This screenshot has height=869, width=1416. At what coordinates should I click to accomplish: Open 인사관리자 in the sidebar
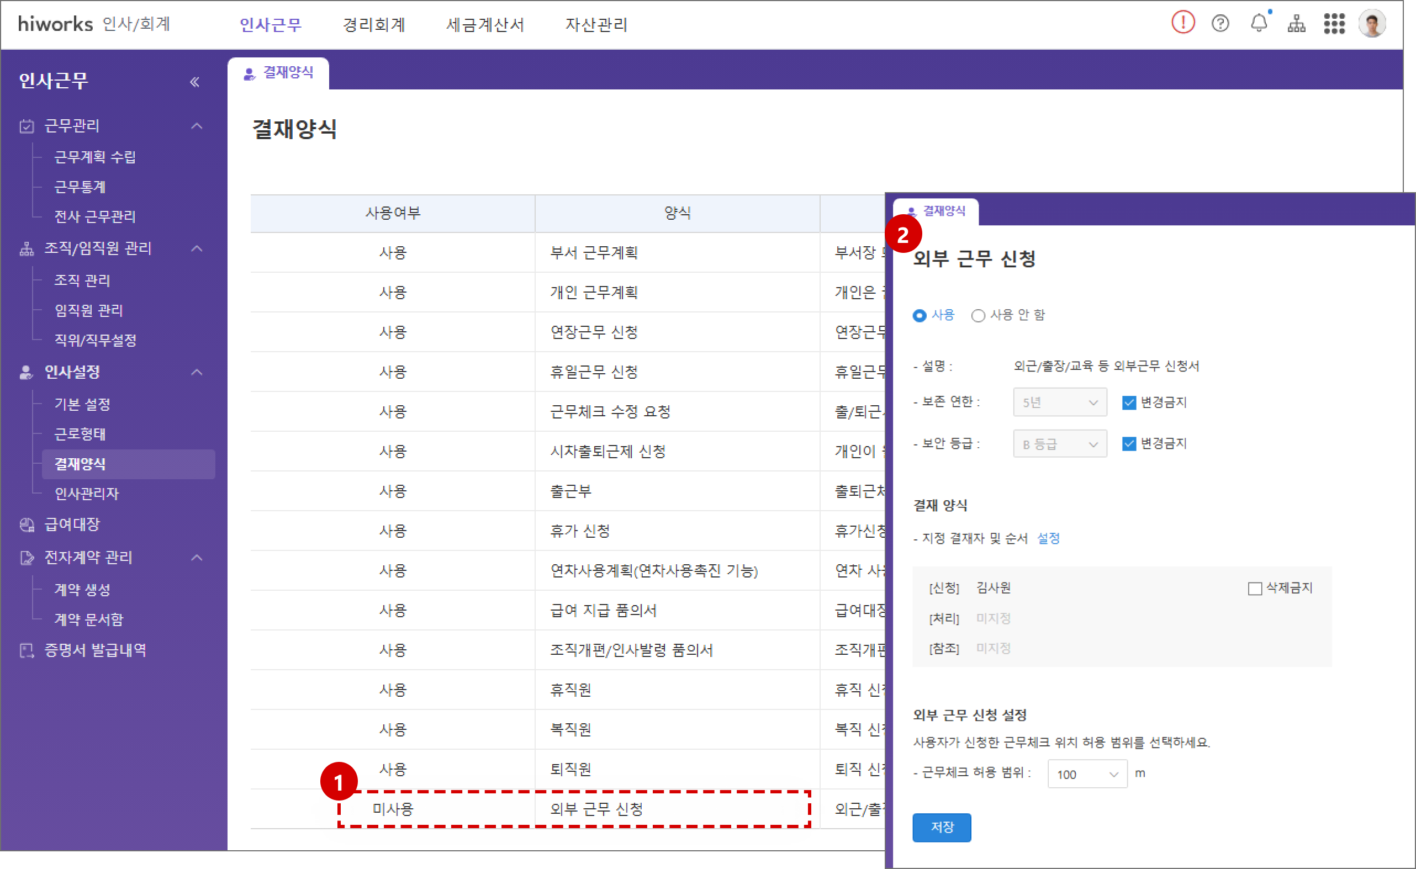click(86, 494)
